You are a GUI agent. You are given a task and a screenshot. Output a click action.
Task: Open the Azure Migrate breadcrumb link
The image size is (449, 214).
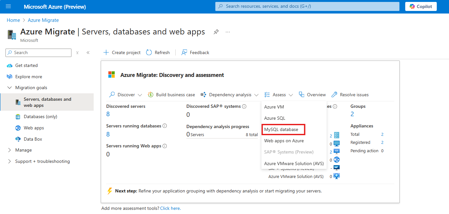pos(43,20)
